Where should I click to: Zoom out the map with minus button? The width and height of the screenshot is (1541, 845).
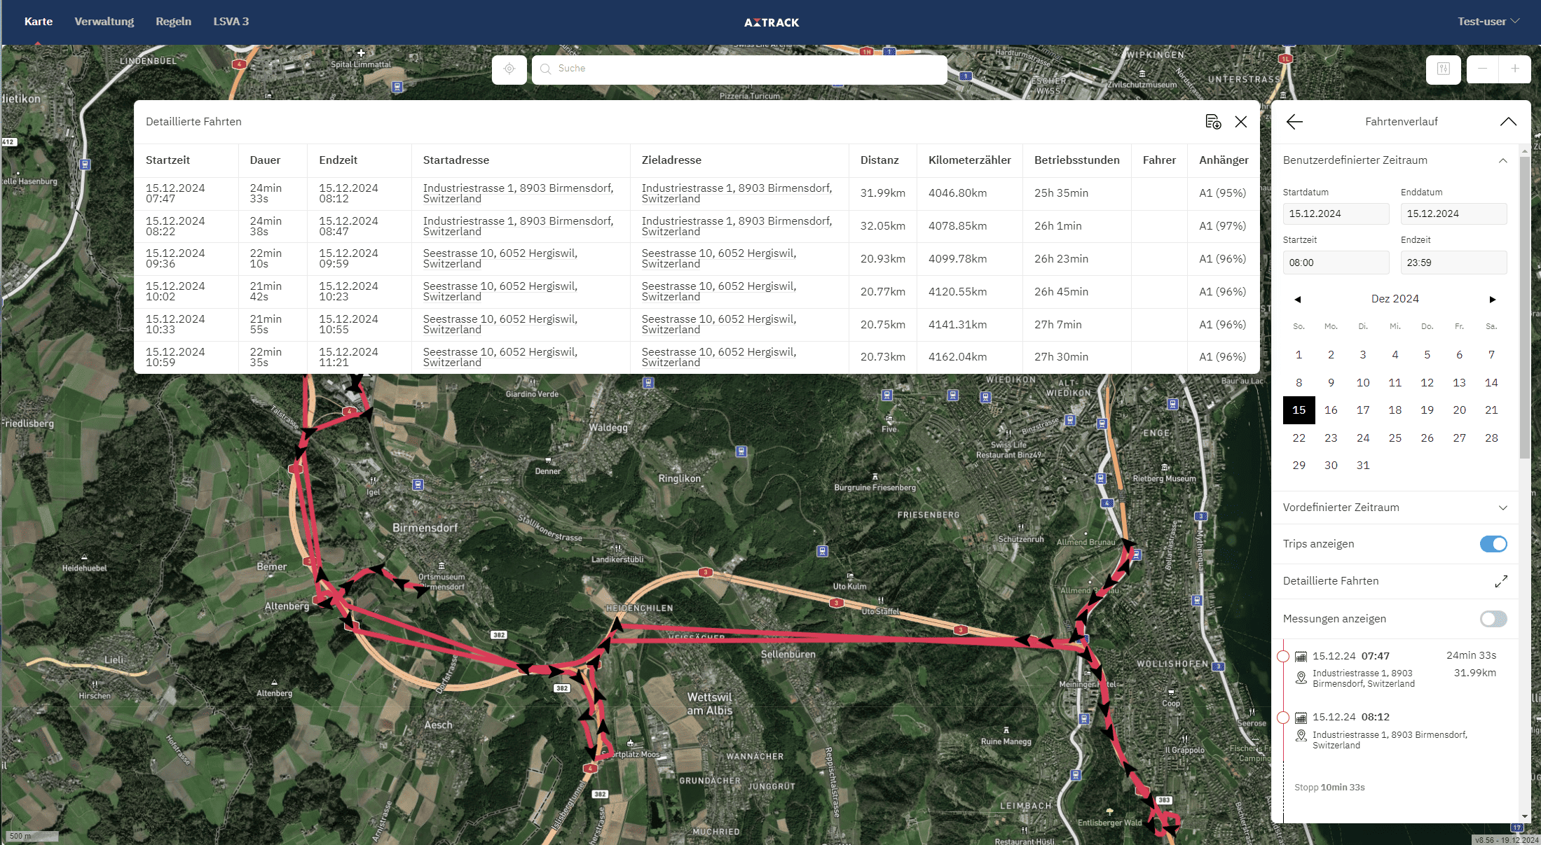tap(1482, 69)
